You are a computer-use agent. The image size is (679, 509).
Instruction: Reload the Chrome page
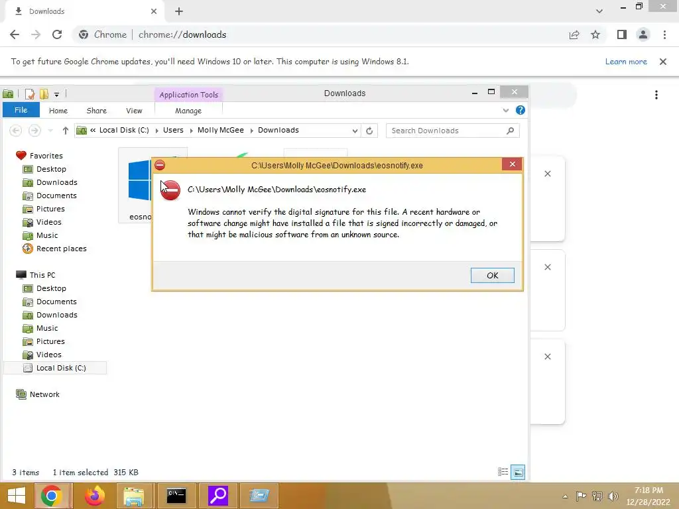[x=57, y=34]
